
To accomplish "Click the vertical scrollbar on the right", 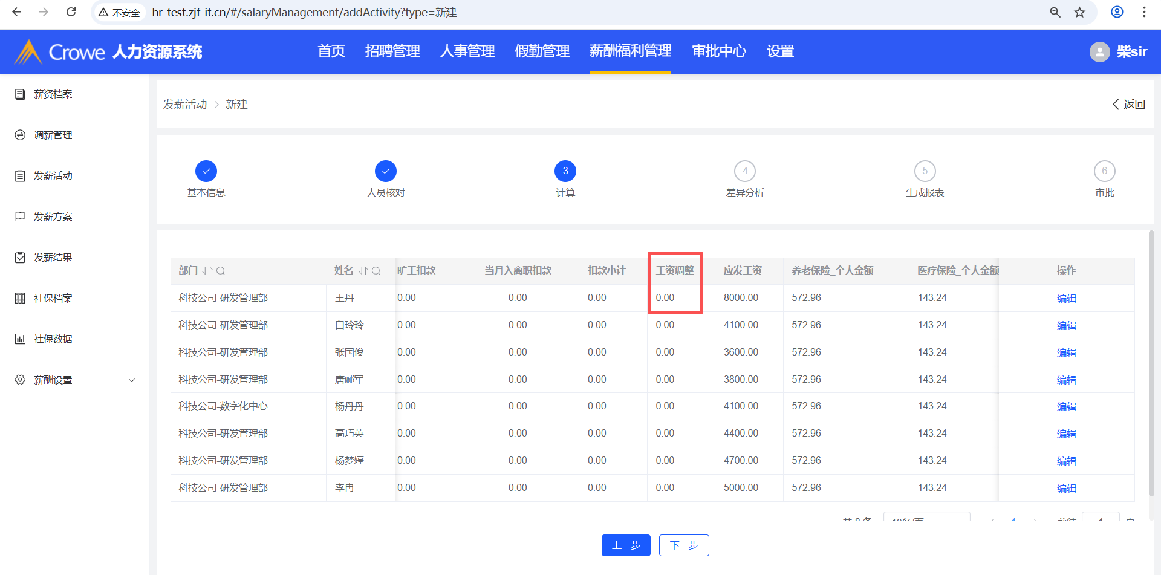I will (x=1151, y=363).
